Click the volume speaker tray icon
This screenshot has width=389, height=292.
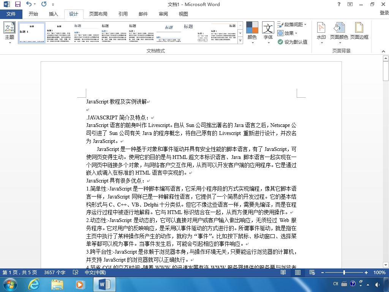point(377,284)
